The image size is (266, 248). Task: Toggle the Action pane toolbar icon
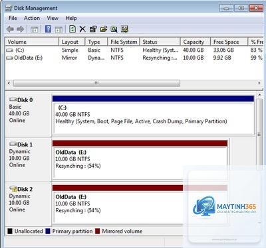coord(59,29)
